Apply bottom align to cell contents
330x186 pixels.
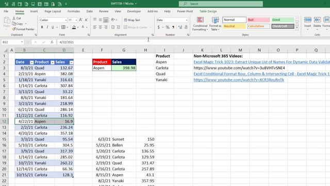106,20
